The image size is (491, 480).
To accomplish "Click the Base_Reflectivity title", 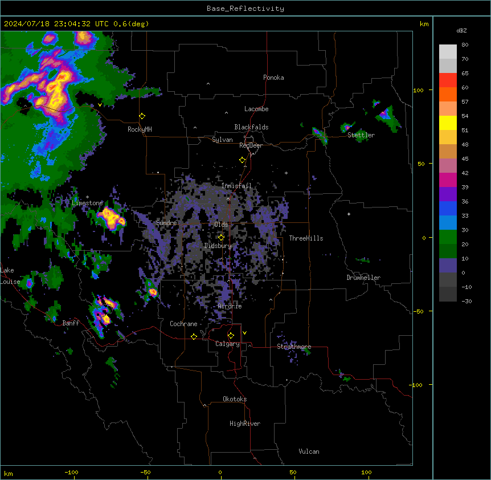I will pos(245,9).
